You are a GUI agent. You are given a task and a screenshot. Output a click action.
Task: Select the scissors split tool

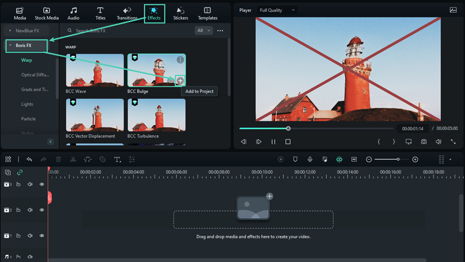[x=73, y=159]
